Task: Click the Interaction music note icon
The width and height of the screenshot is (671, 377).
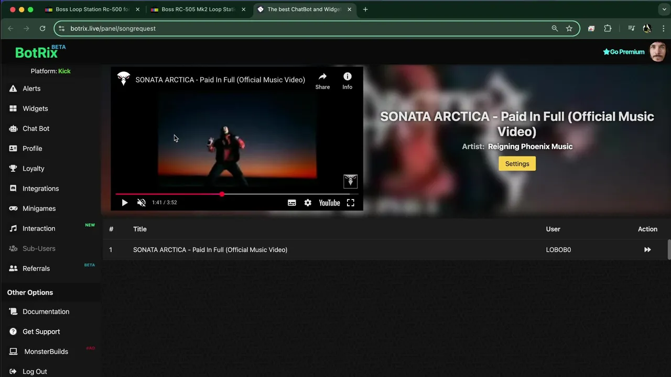Action: tap(13, 228)
